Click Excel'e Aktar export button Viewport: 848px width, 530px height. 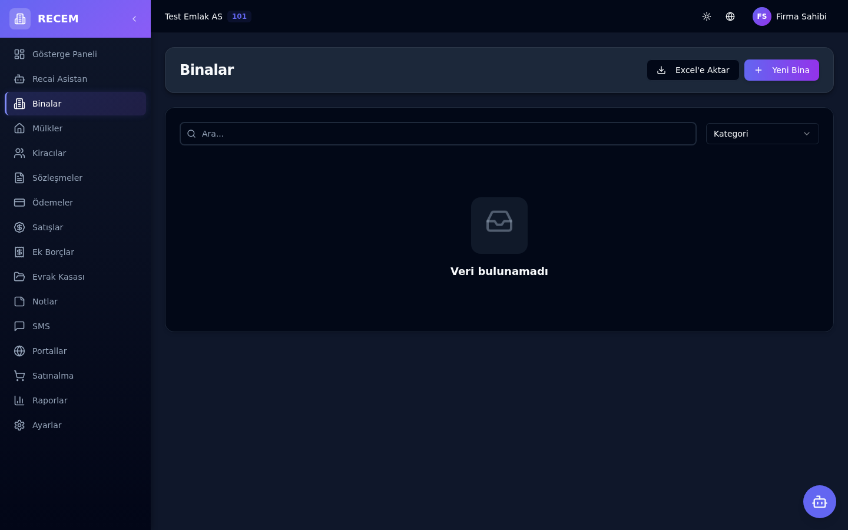point(693,70)
